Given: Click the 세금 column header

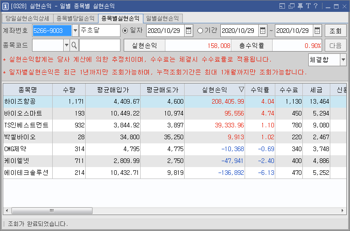Looking at the screenshot, I should (316, 89).
